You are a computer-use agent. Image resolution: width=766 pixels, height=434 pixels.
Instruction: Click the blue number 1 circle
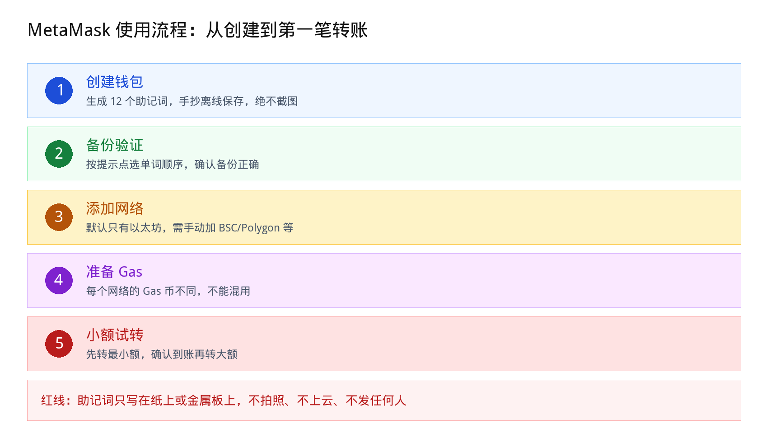59,90
